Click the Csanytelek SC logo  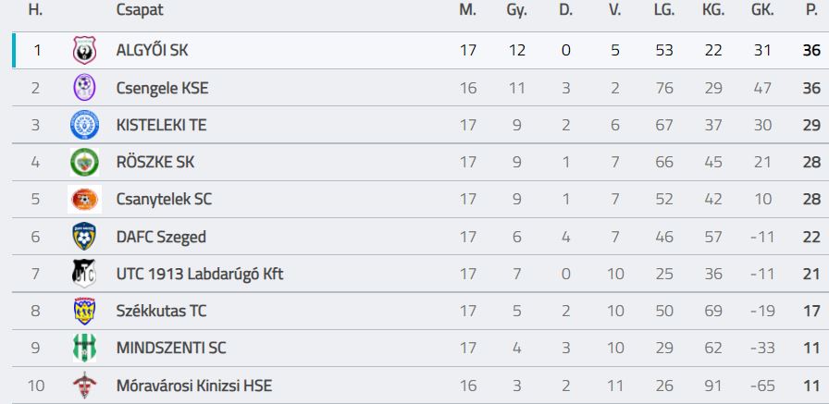84,199
